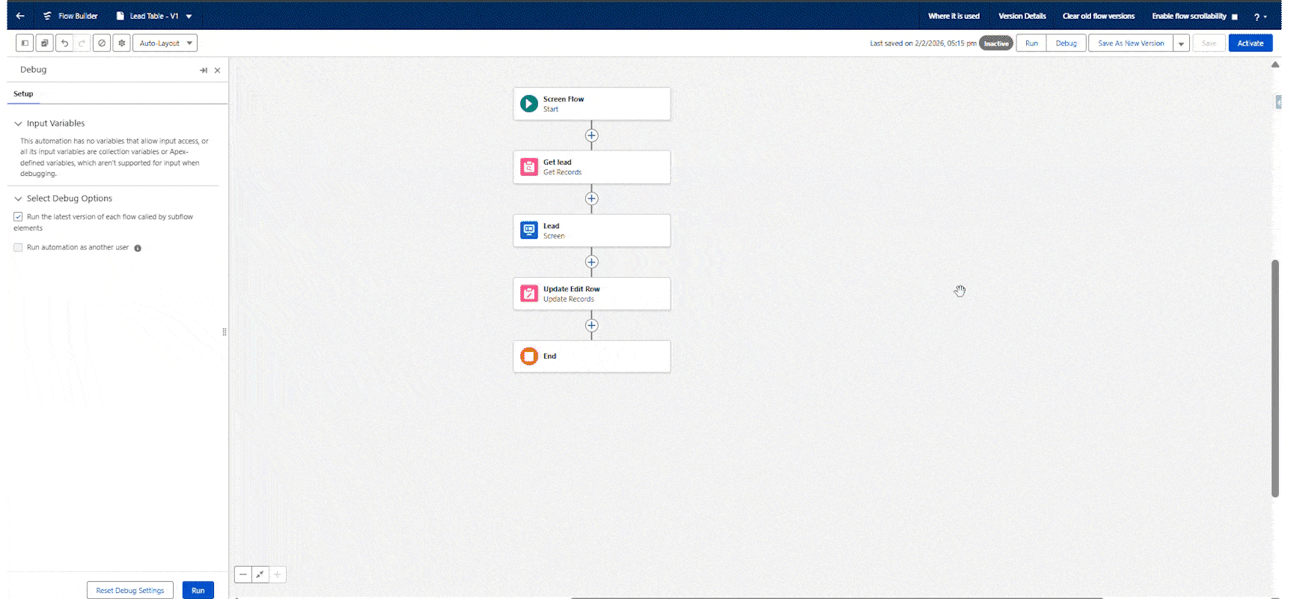Expand Save As New Version dropdown arrow

[x=1181, y=43]
